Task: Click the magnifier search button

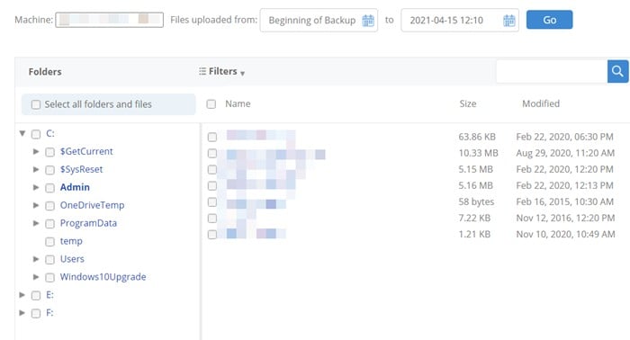Action: tap(617, 71)
